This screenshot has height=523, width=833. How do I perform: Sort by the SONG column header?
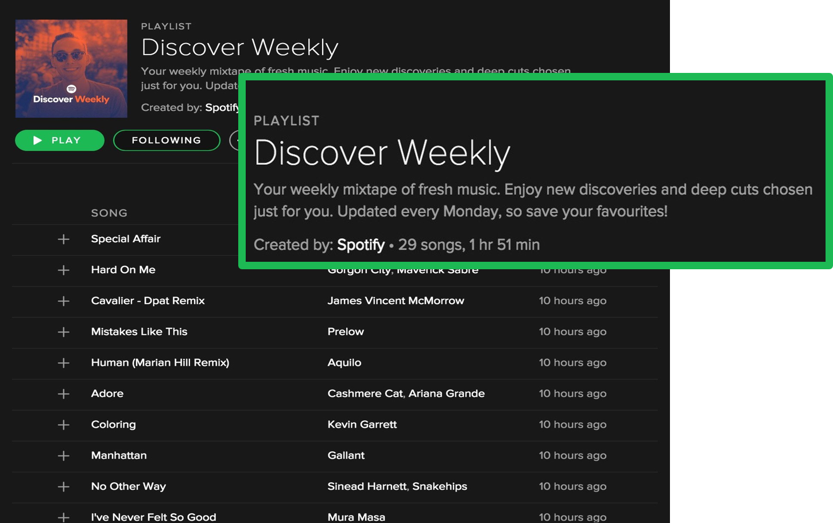click(x=109, y=213)
